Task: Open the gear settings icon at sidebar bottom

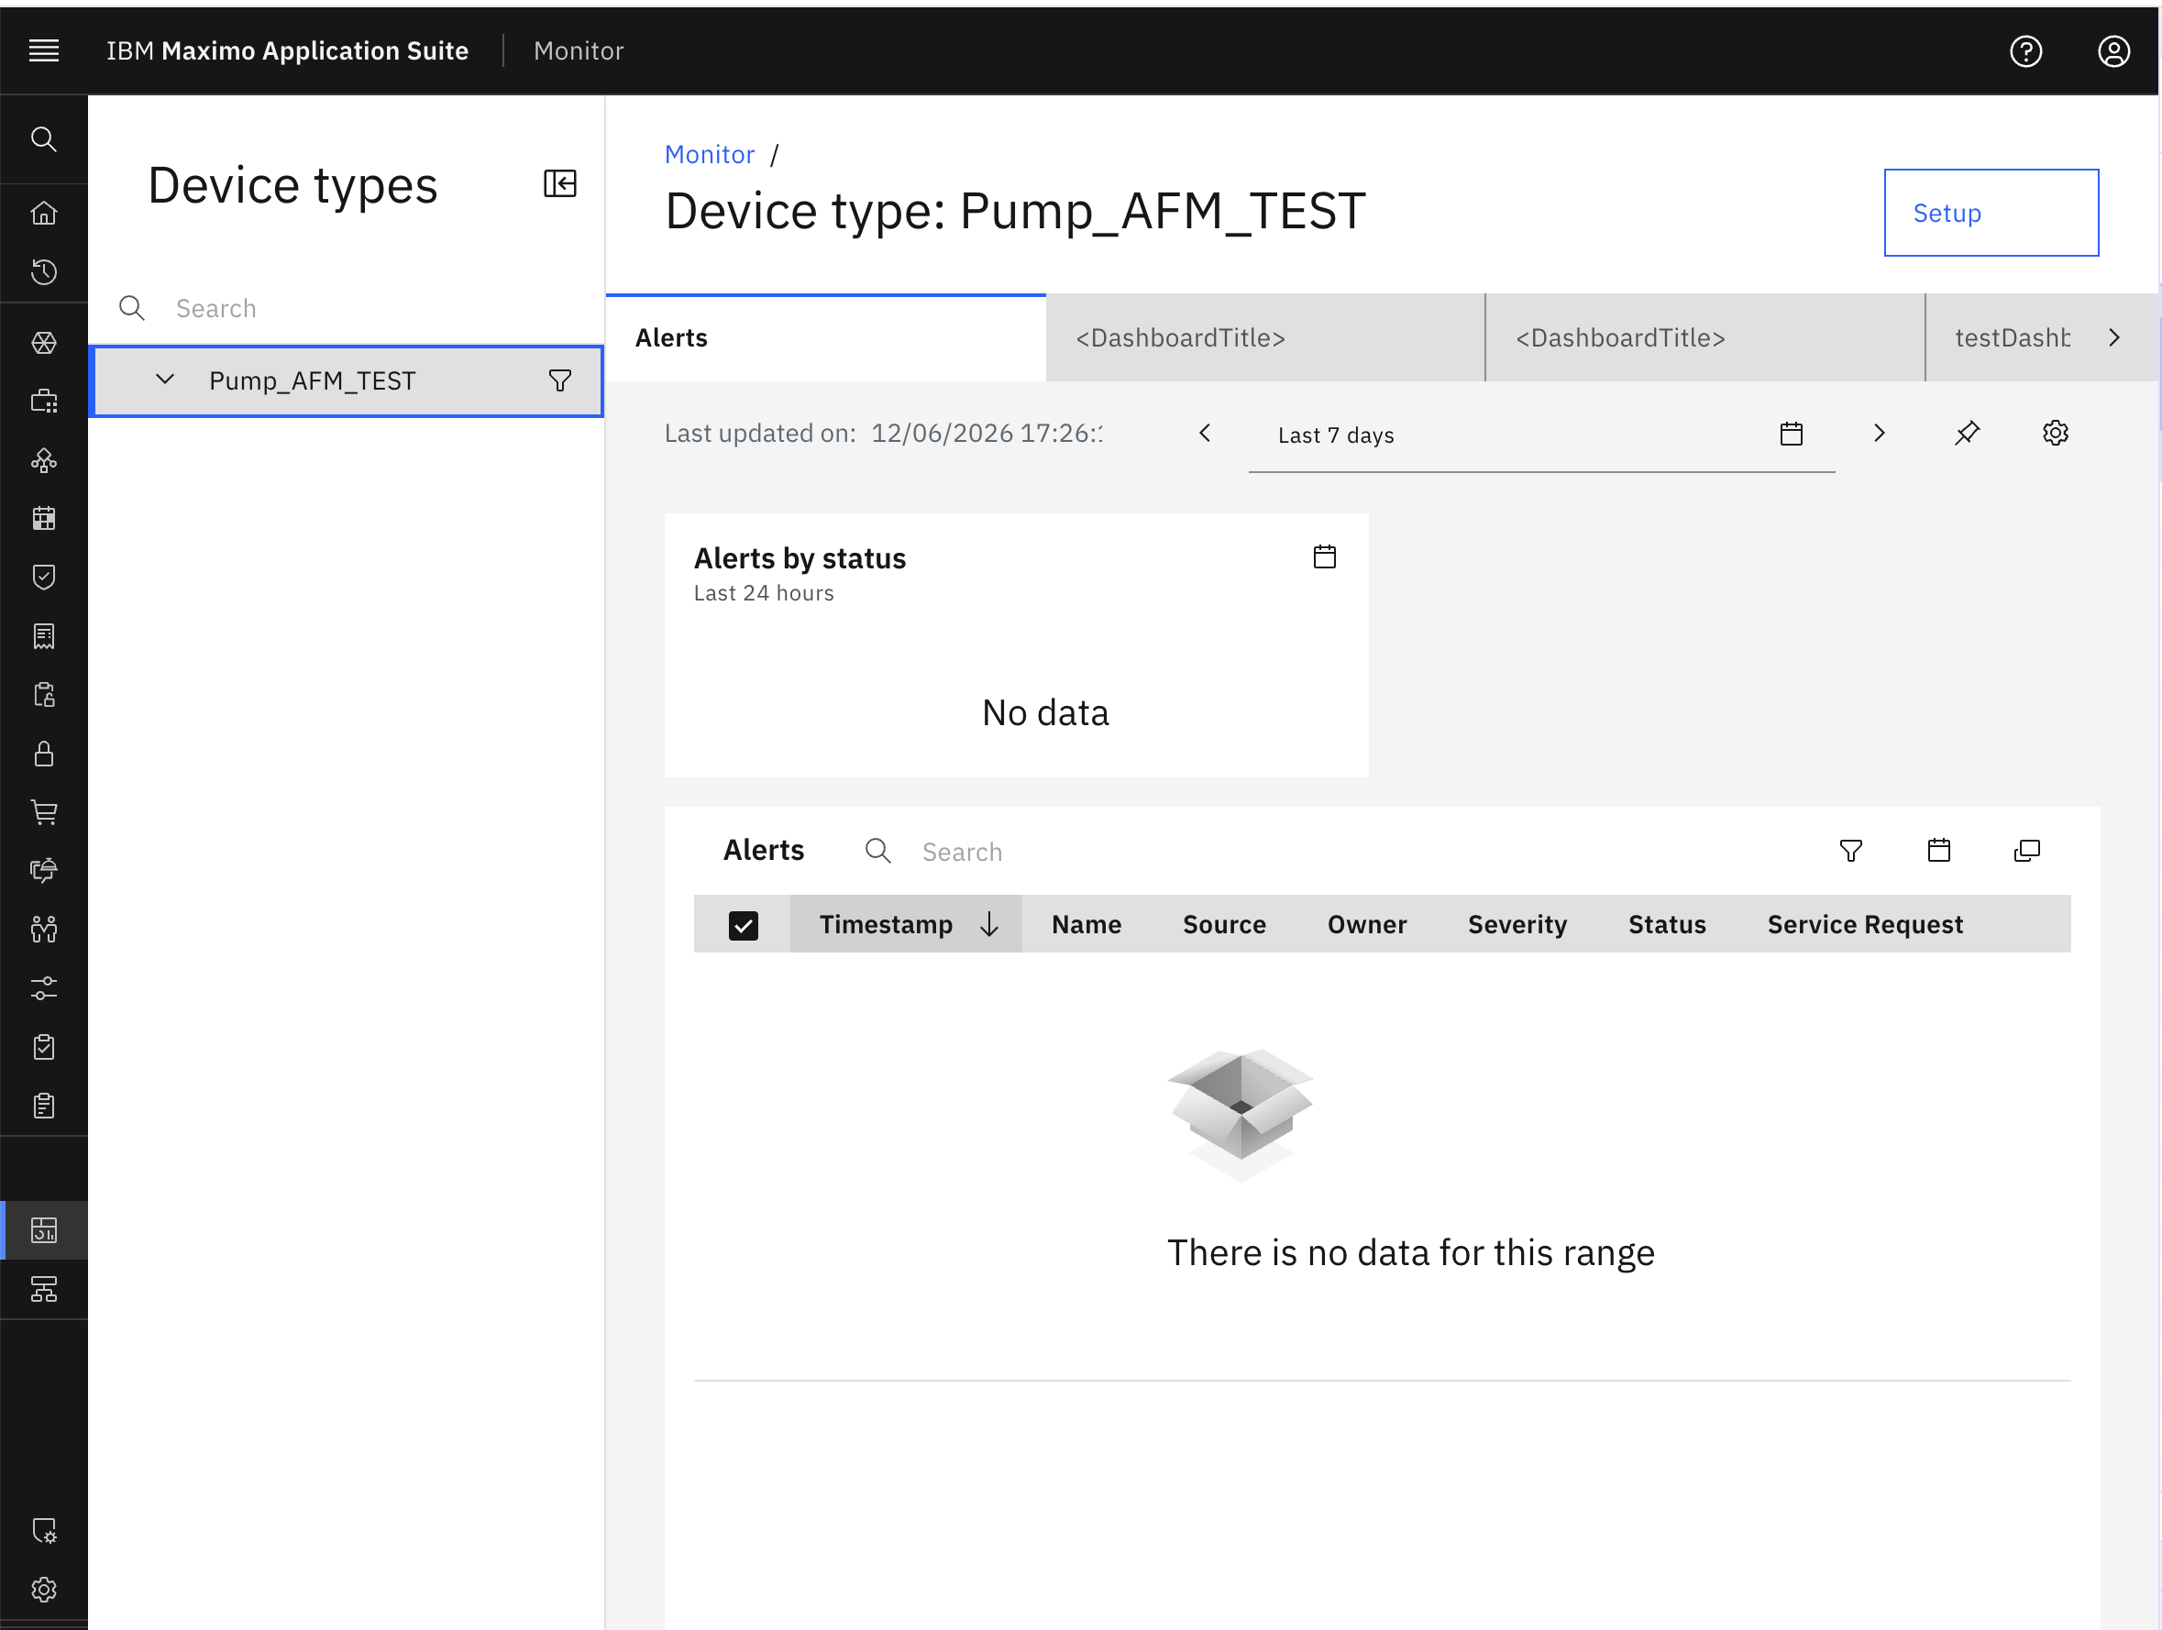Action: click(44, 1590)
